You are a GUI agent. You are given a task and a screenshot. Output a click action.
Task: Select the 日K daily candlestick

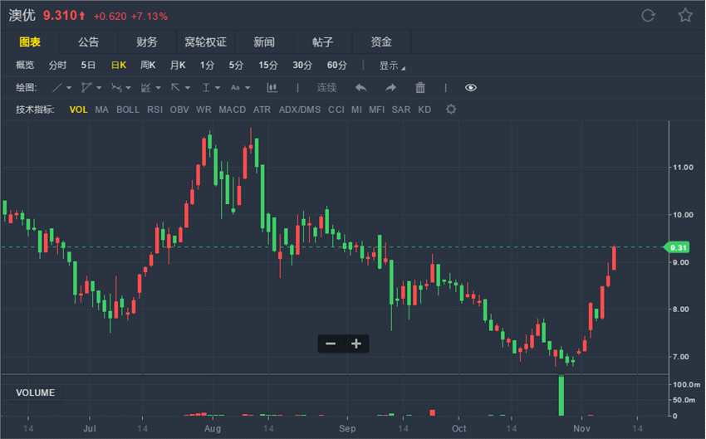click(119, 66)
